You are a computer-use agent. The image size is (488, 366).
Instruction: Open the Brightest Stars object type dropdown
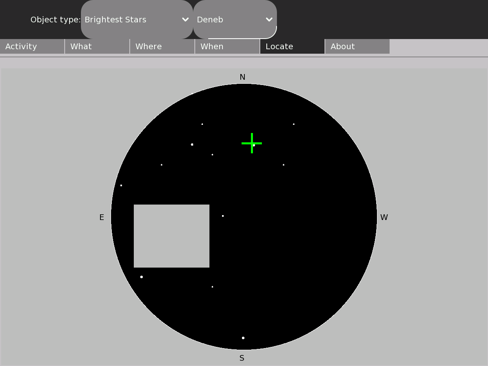[137, 20]
